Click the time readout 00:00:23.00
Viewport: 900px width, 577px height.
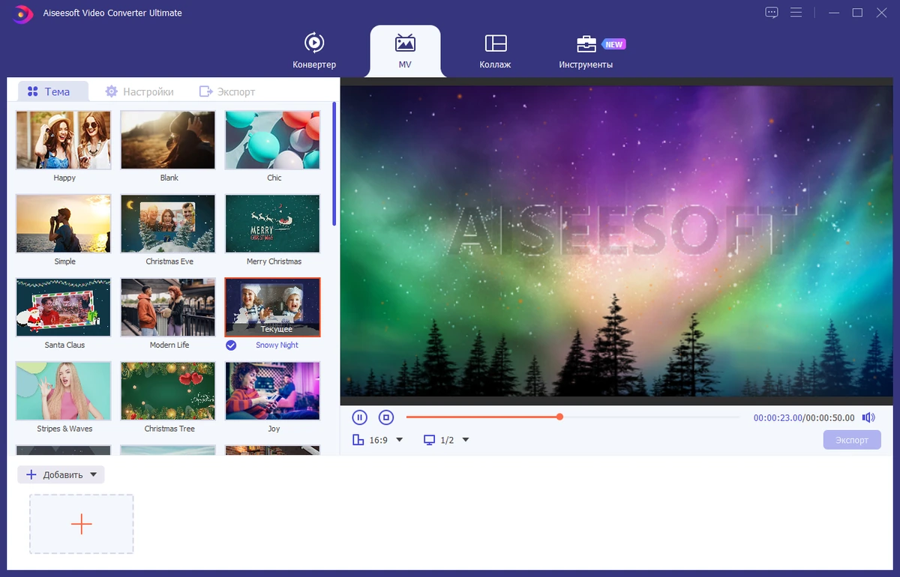click(778, 418)
